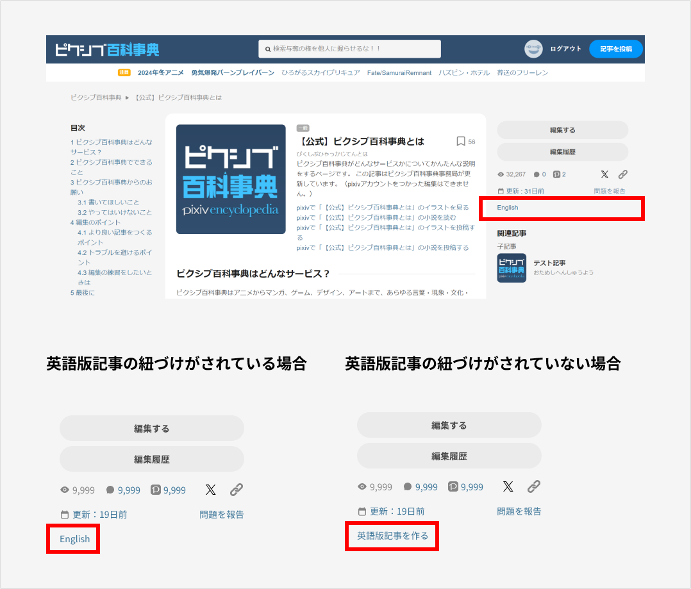Screen dimensions: 691x589
Task: Click 問題を報告 next to 更新：31日前
Action: [x=610, y=191]
